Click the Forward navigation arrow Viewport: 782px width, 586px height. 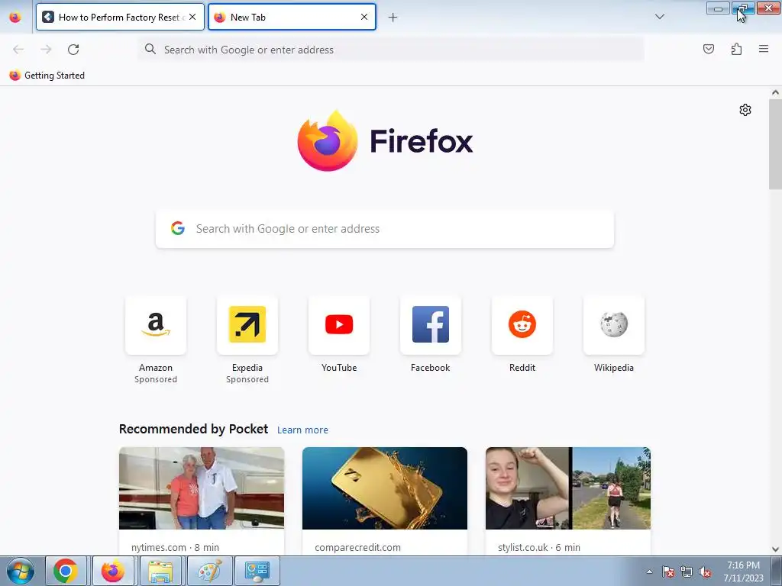point(46,50)
